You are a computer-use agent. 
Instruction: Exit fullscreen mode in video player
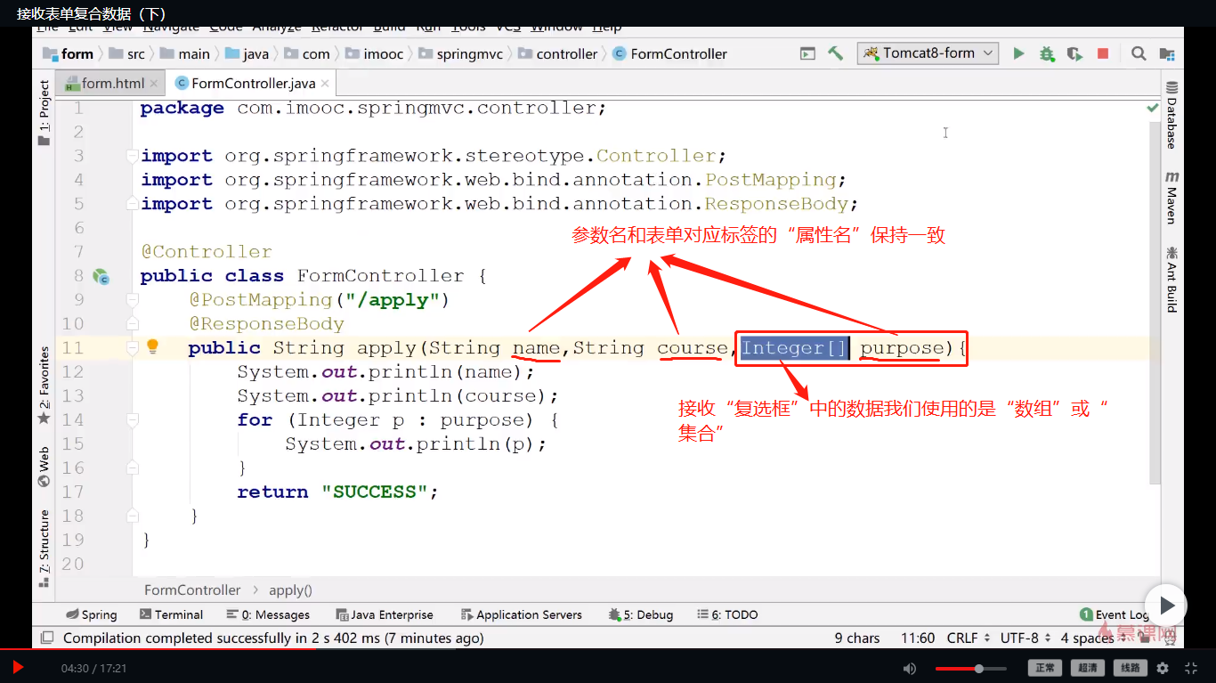pos(1192,668)
